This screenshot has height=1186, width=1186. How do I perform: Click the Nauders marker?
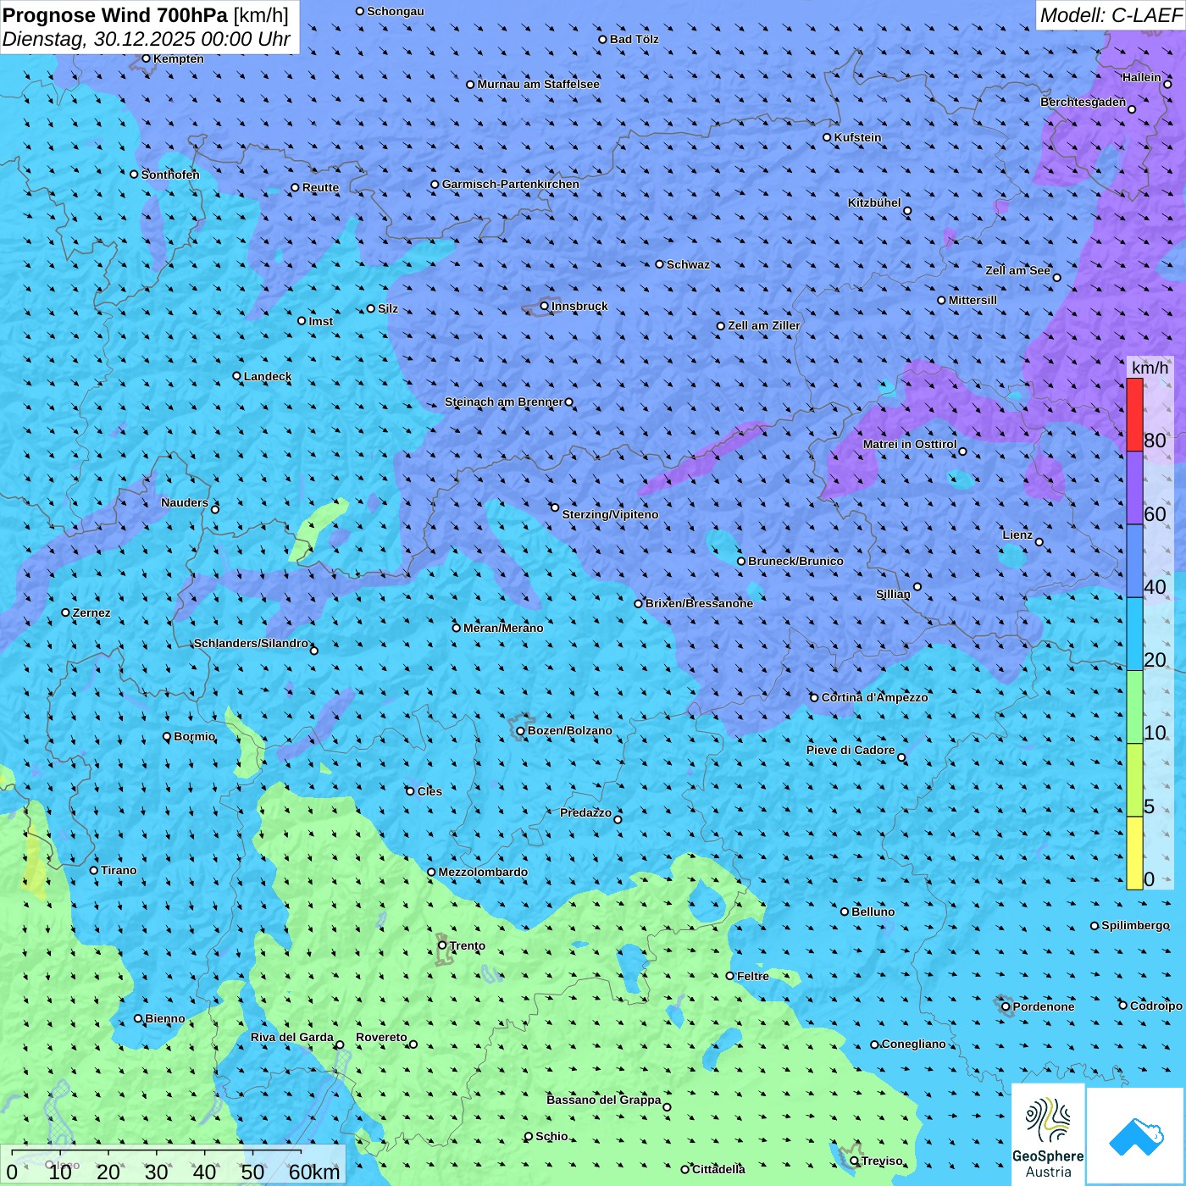coord(214,509)
